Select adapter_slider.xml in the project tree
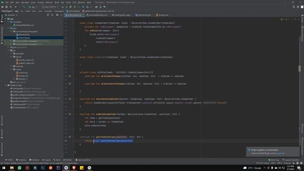 (25, 63)
